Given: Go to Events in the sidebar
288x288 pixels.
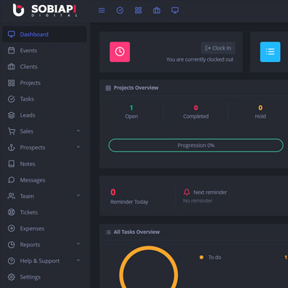Looking at the screenshot, I should [44, 50].
